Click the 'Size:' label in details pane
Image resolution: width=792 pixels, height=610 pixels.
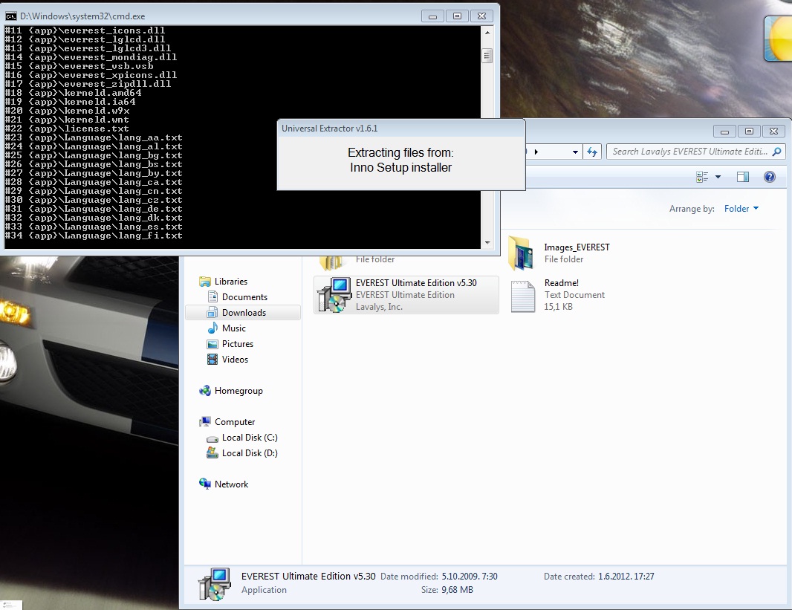coord(429,590)
